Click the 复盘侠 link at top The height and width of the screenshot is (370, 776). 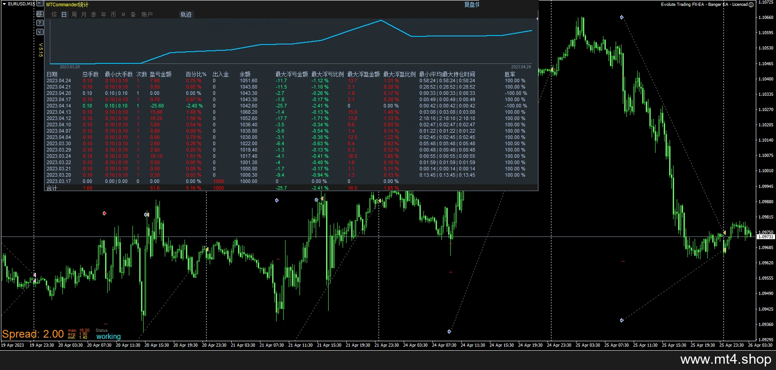point(472,4)
